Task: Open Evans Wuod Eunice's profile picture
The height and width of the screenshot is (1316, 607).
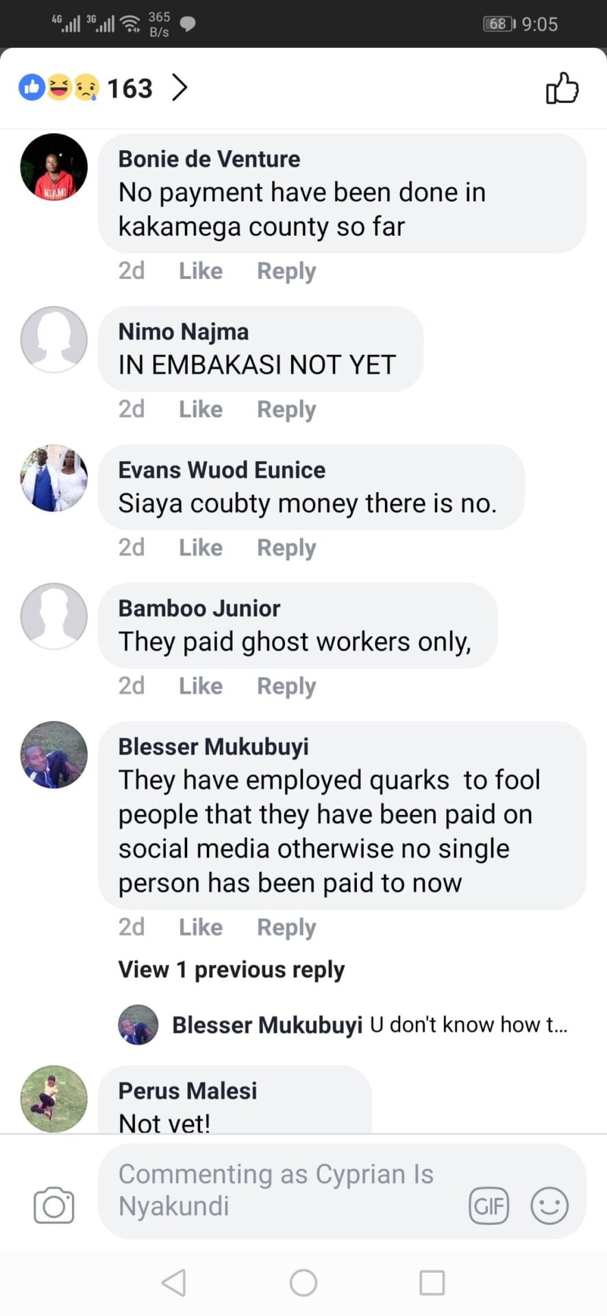Action: (x=54, y=478)
